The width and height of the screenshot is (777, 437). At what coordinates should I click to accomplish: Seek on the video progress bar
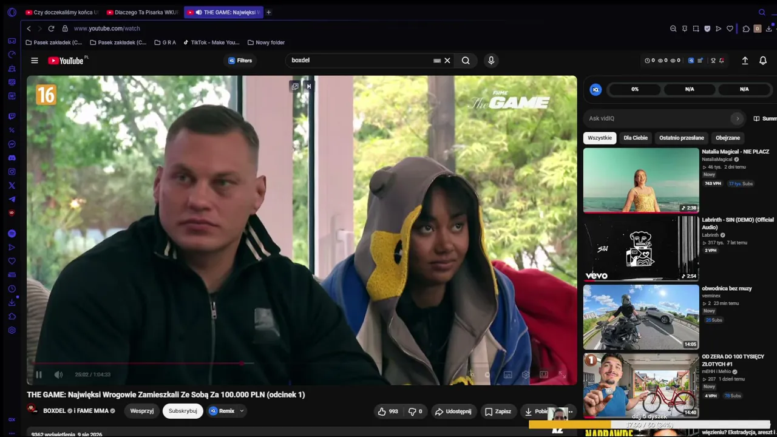tap(302, 364)
